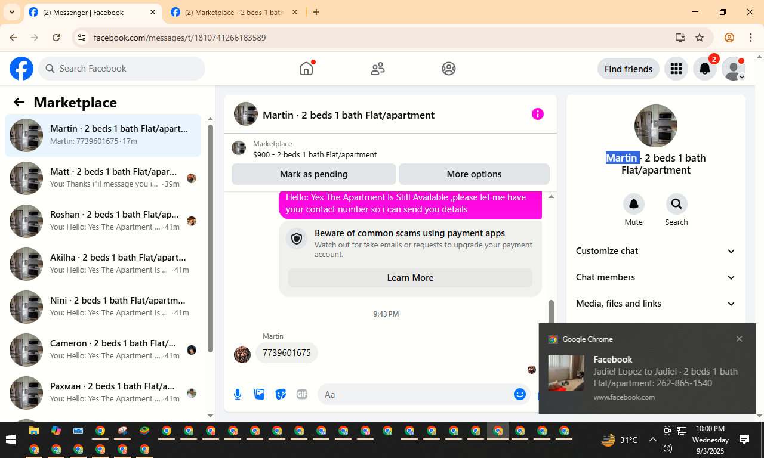
Task: Close the Messenger | Facebook tab
Action: point(152,12)
